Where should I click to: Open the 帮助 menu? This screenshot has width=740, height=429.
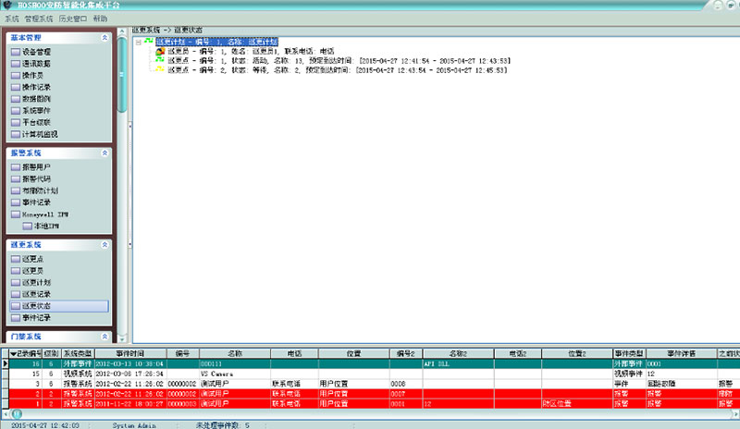tap(100, 18)
